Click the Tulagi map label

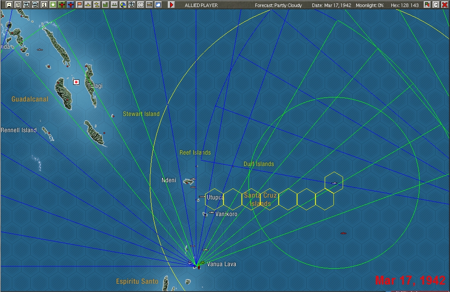(95, 86)
